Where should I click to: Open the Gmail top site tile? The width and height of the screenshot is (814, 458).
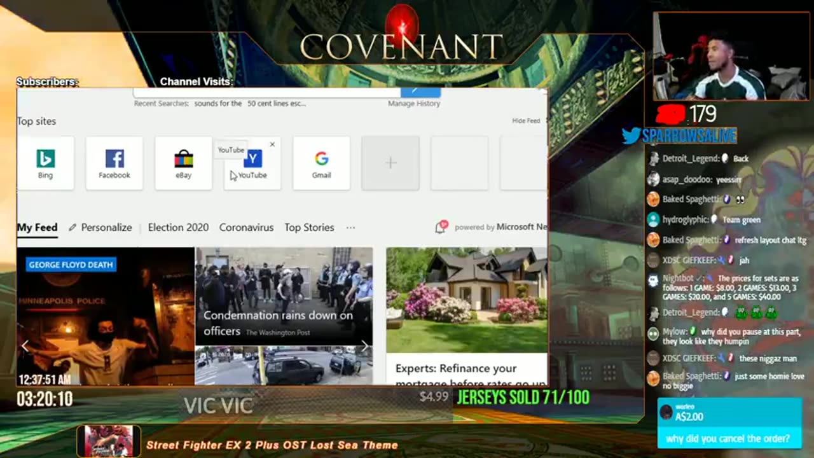pos(321,163)
